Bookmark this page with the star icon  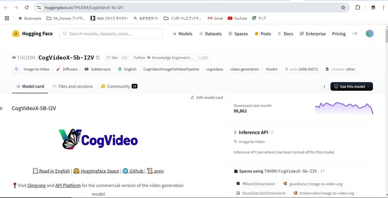[343, 7]
